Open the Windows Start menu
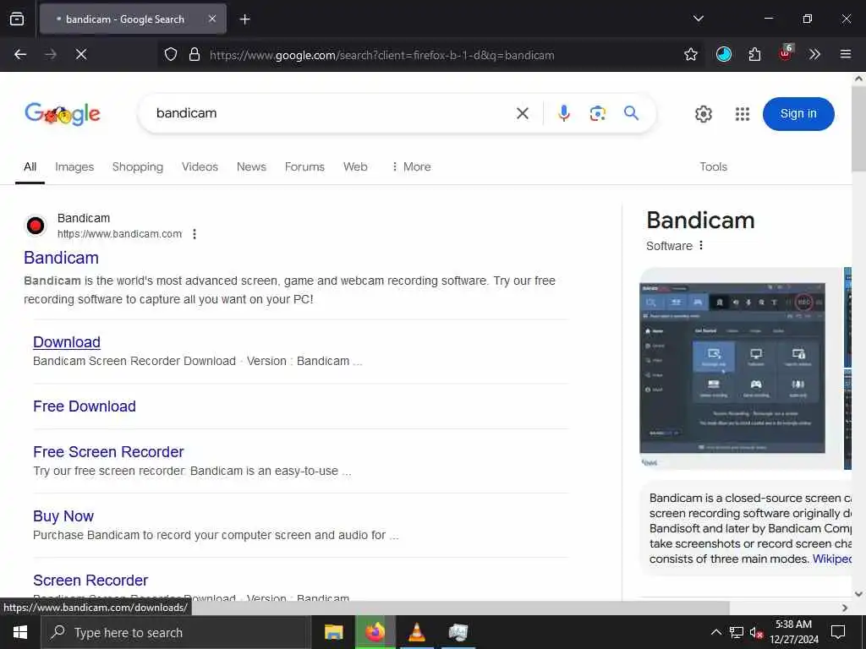This screenshot has width=866, height=649. (x=20, y=632)
